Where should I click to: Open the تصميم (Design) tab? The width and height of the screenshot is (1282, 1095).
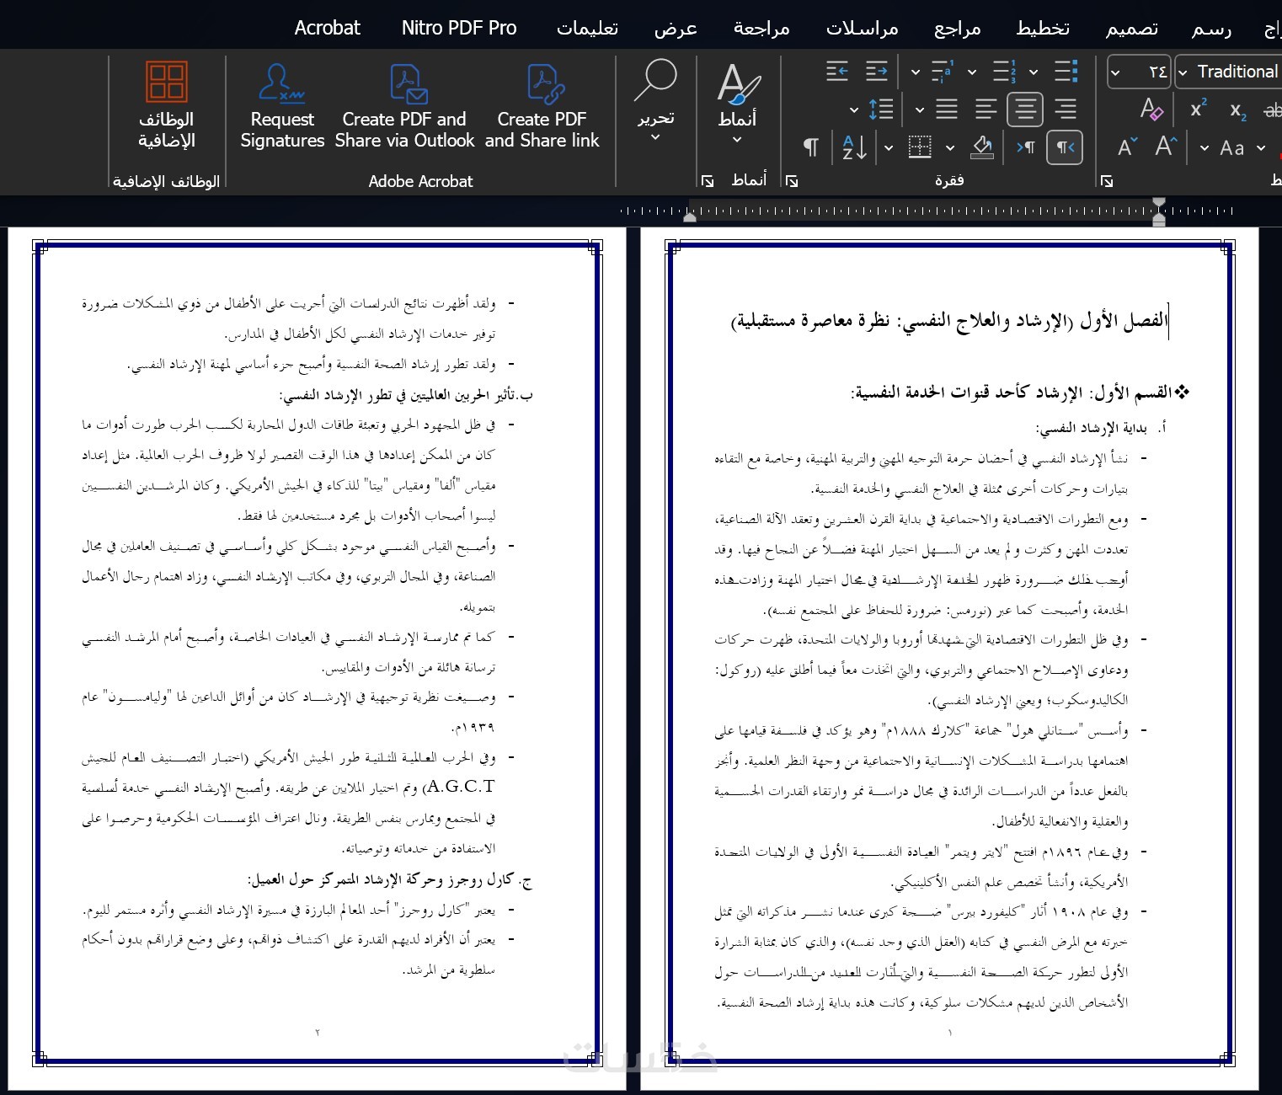tap(1132, 28)
